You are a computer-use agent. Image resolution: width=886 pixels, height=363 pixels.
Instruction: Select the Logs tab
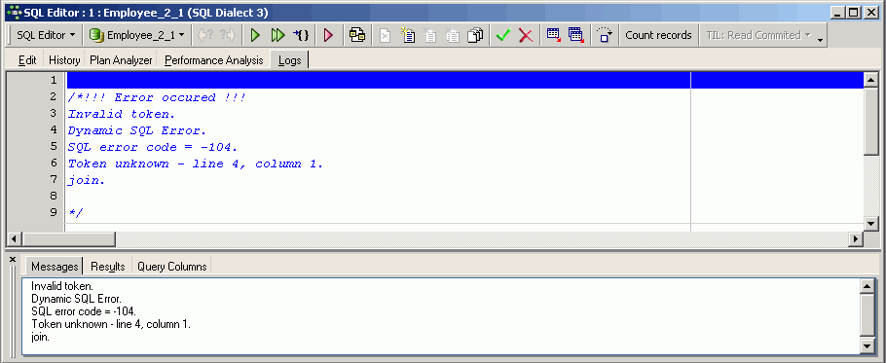click(x=290, y=59)
